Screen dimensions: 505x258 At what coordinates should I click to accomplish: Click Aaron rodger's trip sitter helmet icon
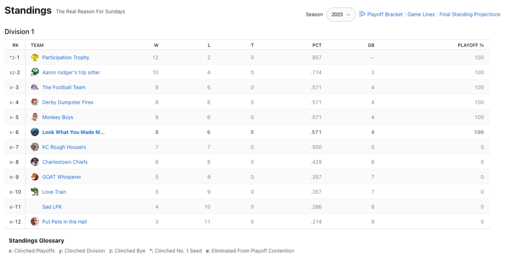click(35, 72)
